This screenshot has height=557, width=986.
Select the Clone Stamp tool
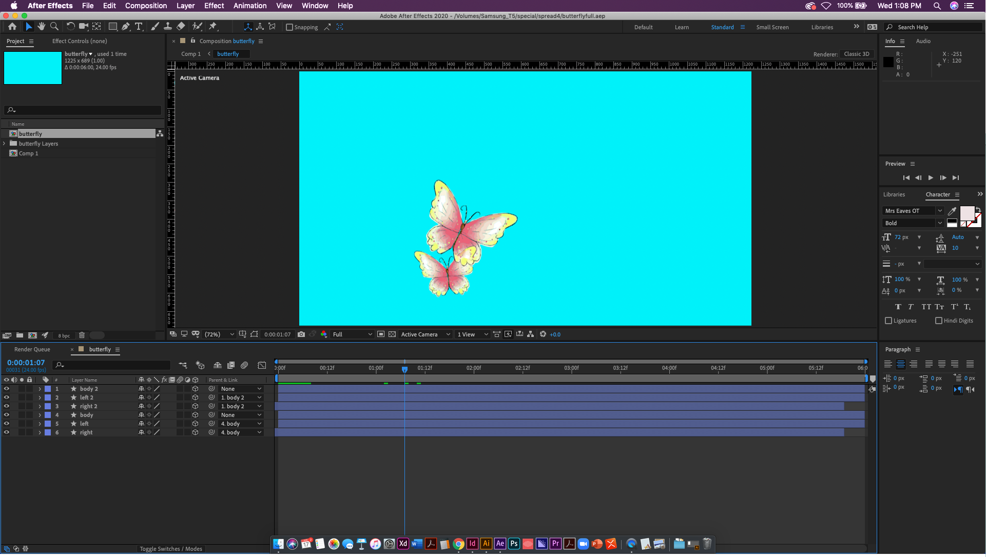(x=168, y=27)
